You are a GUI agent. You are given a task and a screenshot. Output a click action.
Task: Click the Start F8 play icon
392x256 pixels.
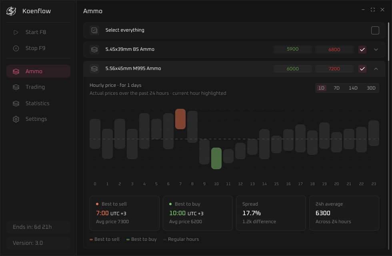pyautogui.click(x=16, y=32)
